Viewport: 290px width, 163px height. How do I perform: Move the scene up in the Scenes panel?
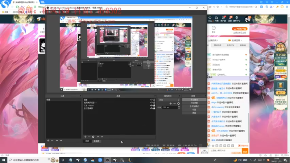[x=57, y=141]
